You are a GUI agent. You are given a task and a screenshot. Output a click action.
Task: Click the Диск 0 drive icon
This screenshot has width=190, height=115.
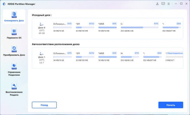coord(41,24)
